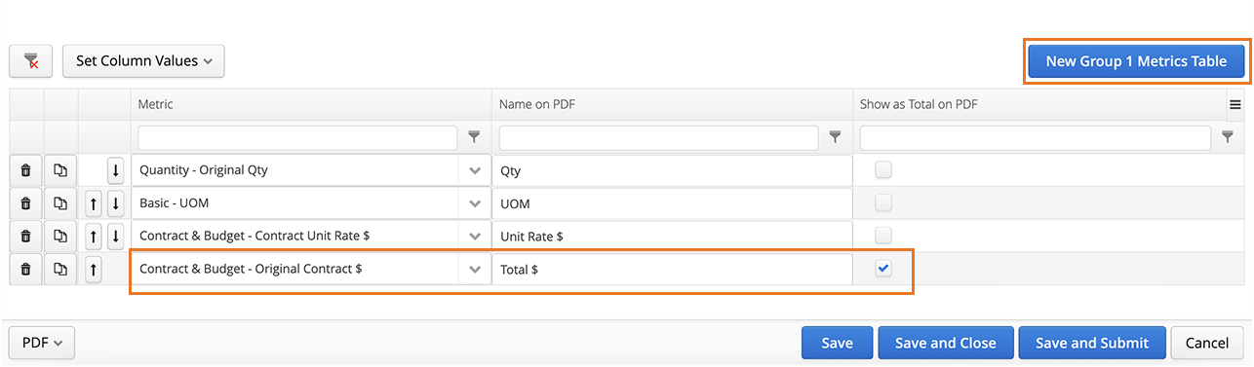Edit the Unit Rate $ name field
The height and width of the screenshot is (367, 1254).
(x=672, y=236)
